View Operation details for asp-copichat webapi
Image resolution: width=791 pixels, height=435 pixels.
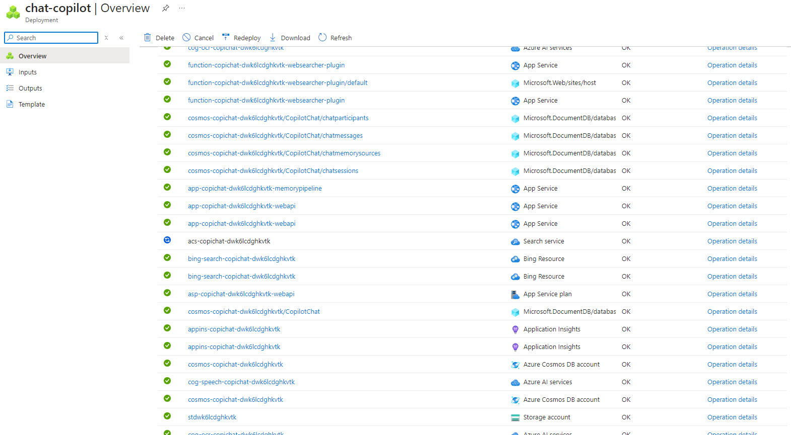point(732,294)
